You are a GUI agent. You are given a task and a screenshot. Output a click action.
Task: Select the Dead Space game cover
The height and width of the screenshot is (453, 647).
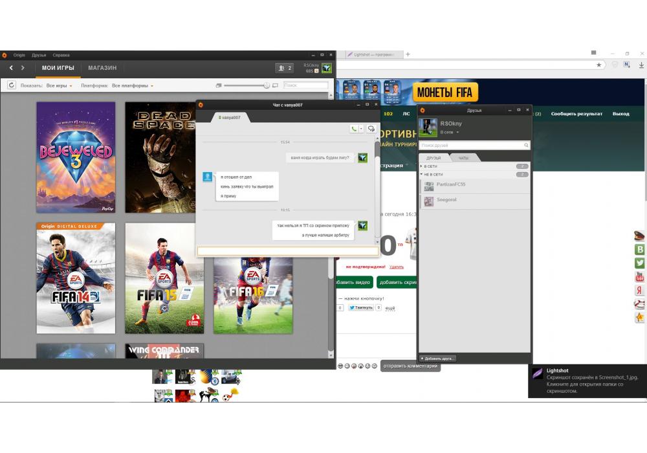point(160,158)
